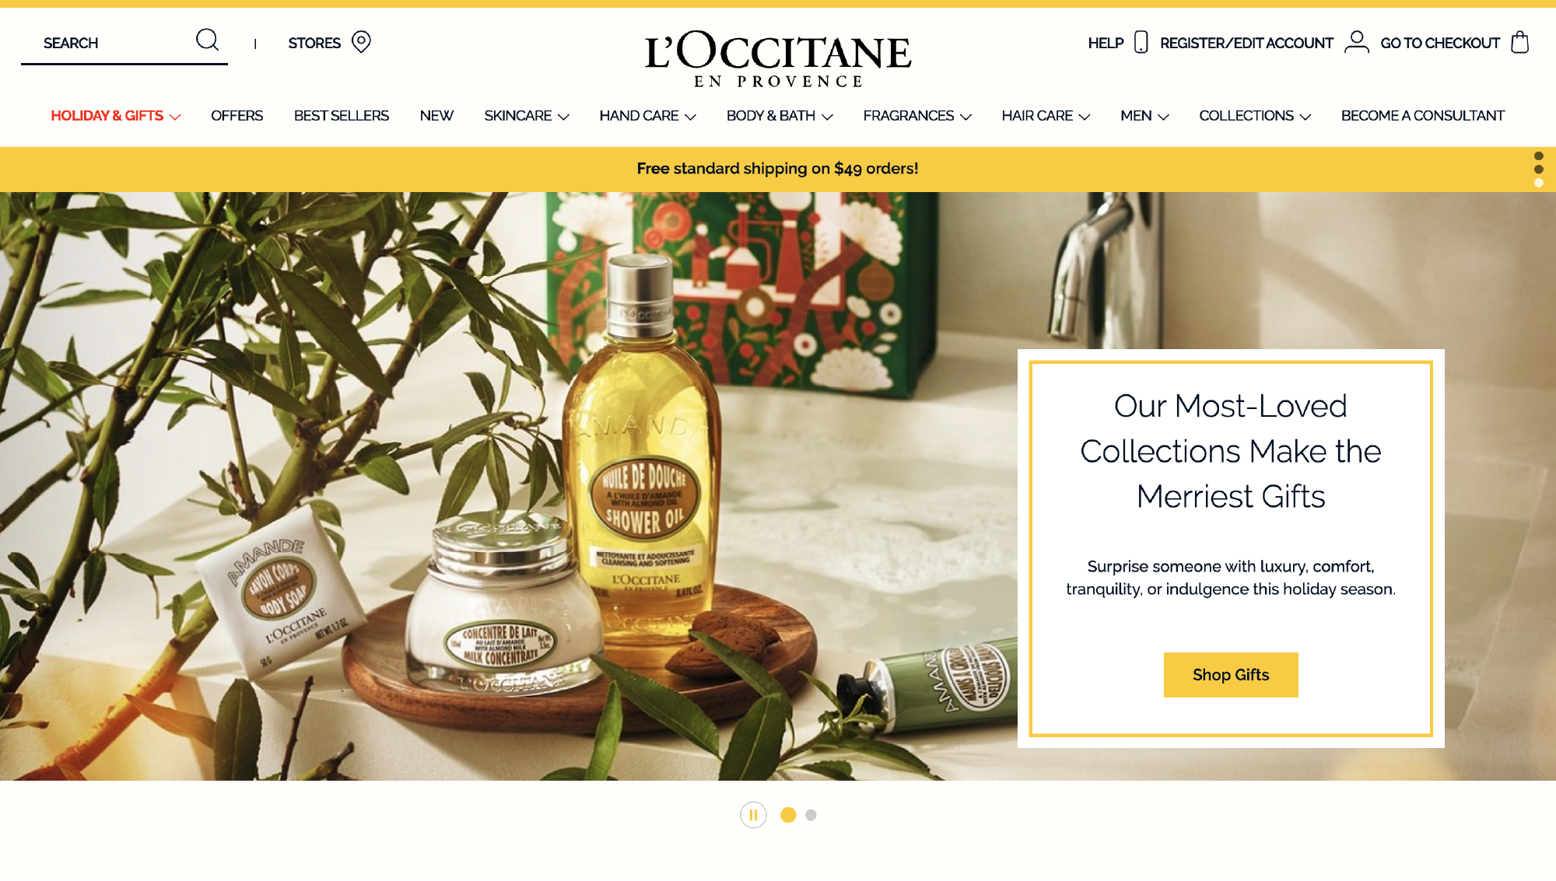Click the Shop Gifts button
Screen dimensions: 1556x881
coord(1231,675)
